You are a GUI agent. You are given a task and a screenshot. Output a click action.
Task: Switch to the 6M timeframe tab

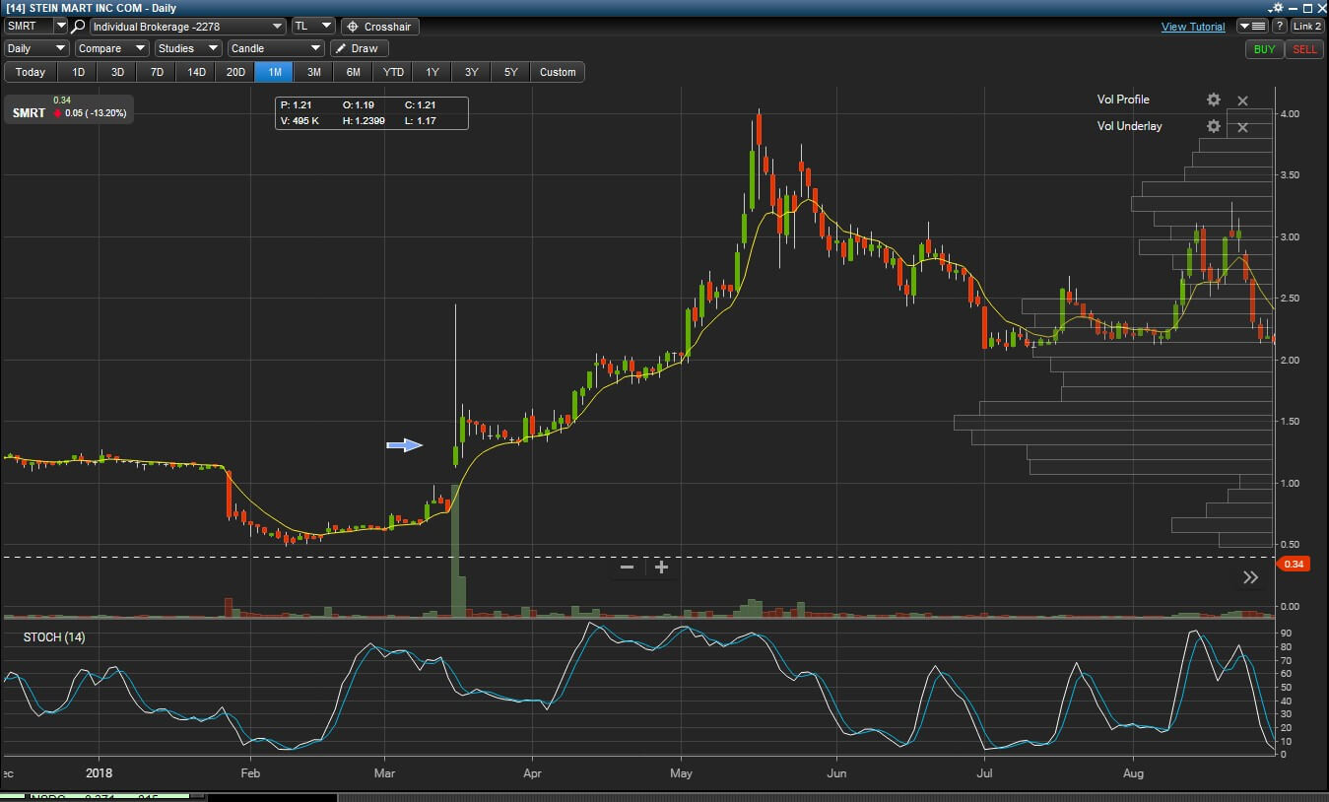pyautogui.click(x=353, y=71)
